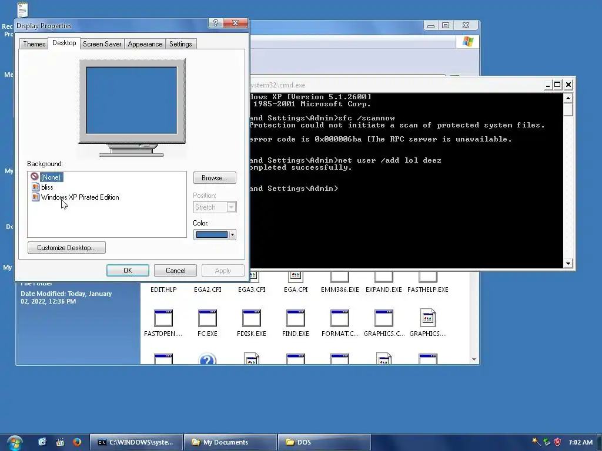Click the Windows flag logo in explorer window
This screenshot has width=602, height=451.
point(467,42)
